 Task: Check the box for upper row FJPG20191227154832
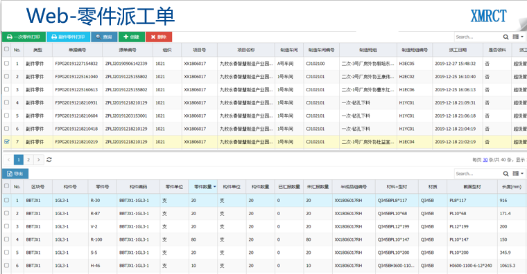6,63
